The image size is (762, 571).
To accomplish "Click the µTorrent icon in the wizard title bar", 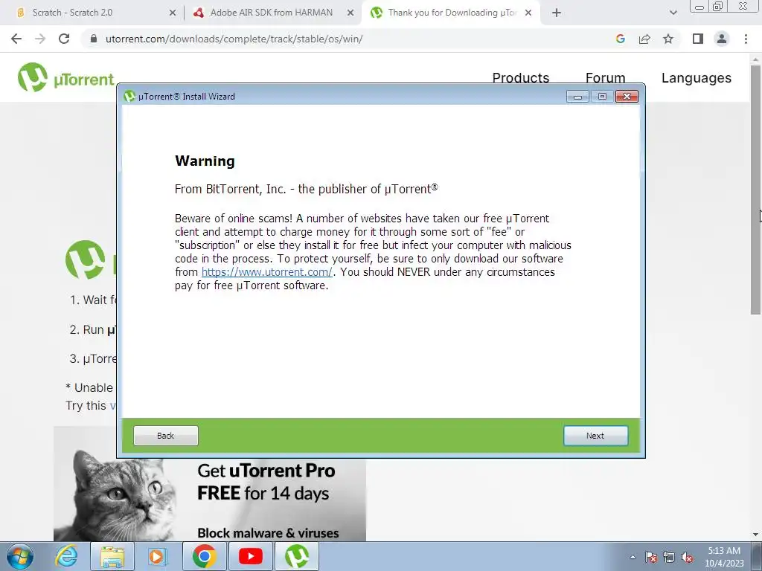I will (129, 96).
